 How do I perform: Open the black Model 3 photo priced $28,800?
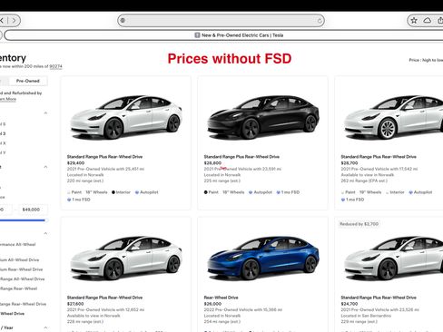coord(262,118)
